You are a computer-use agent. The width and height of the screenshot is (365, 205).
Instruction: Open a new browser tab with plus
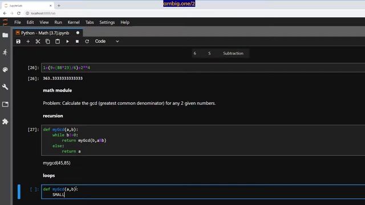pos(59,6)
